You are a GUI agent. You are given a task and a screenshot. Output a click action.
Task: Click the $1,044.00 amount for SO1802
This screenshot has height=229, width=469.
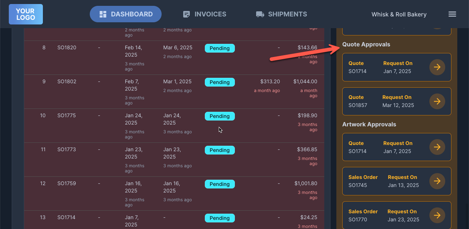tap(305, 81)
